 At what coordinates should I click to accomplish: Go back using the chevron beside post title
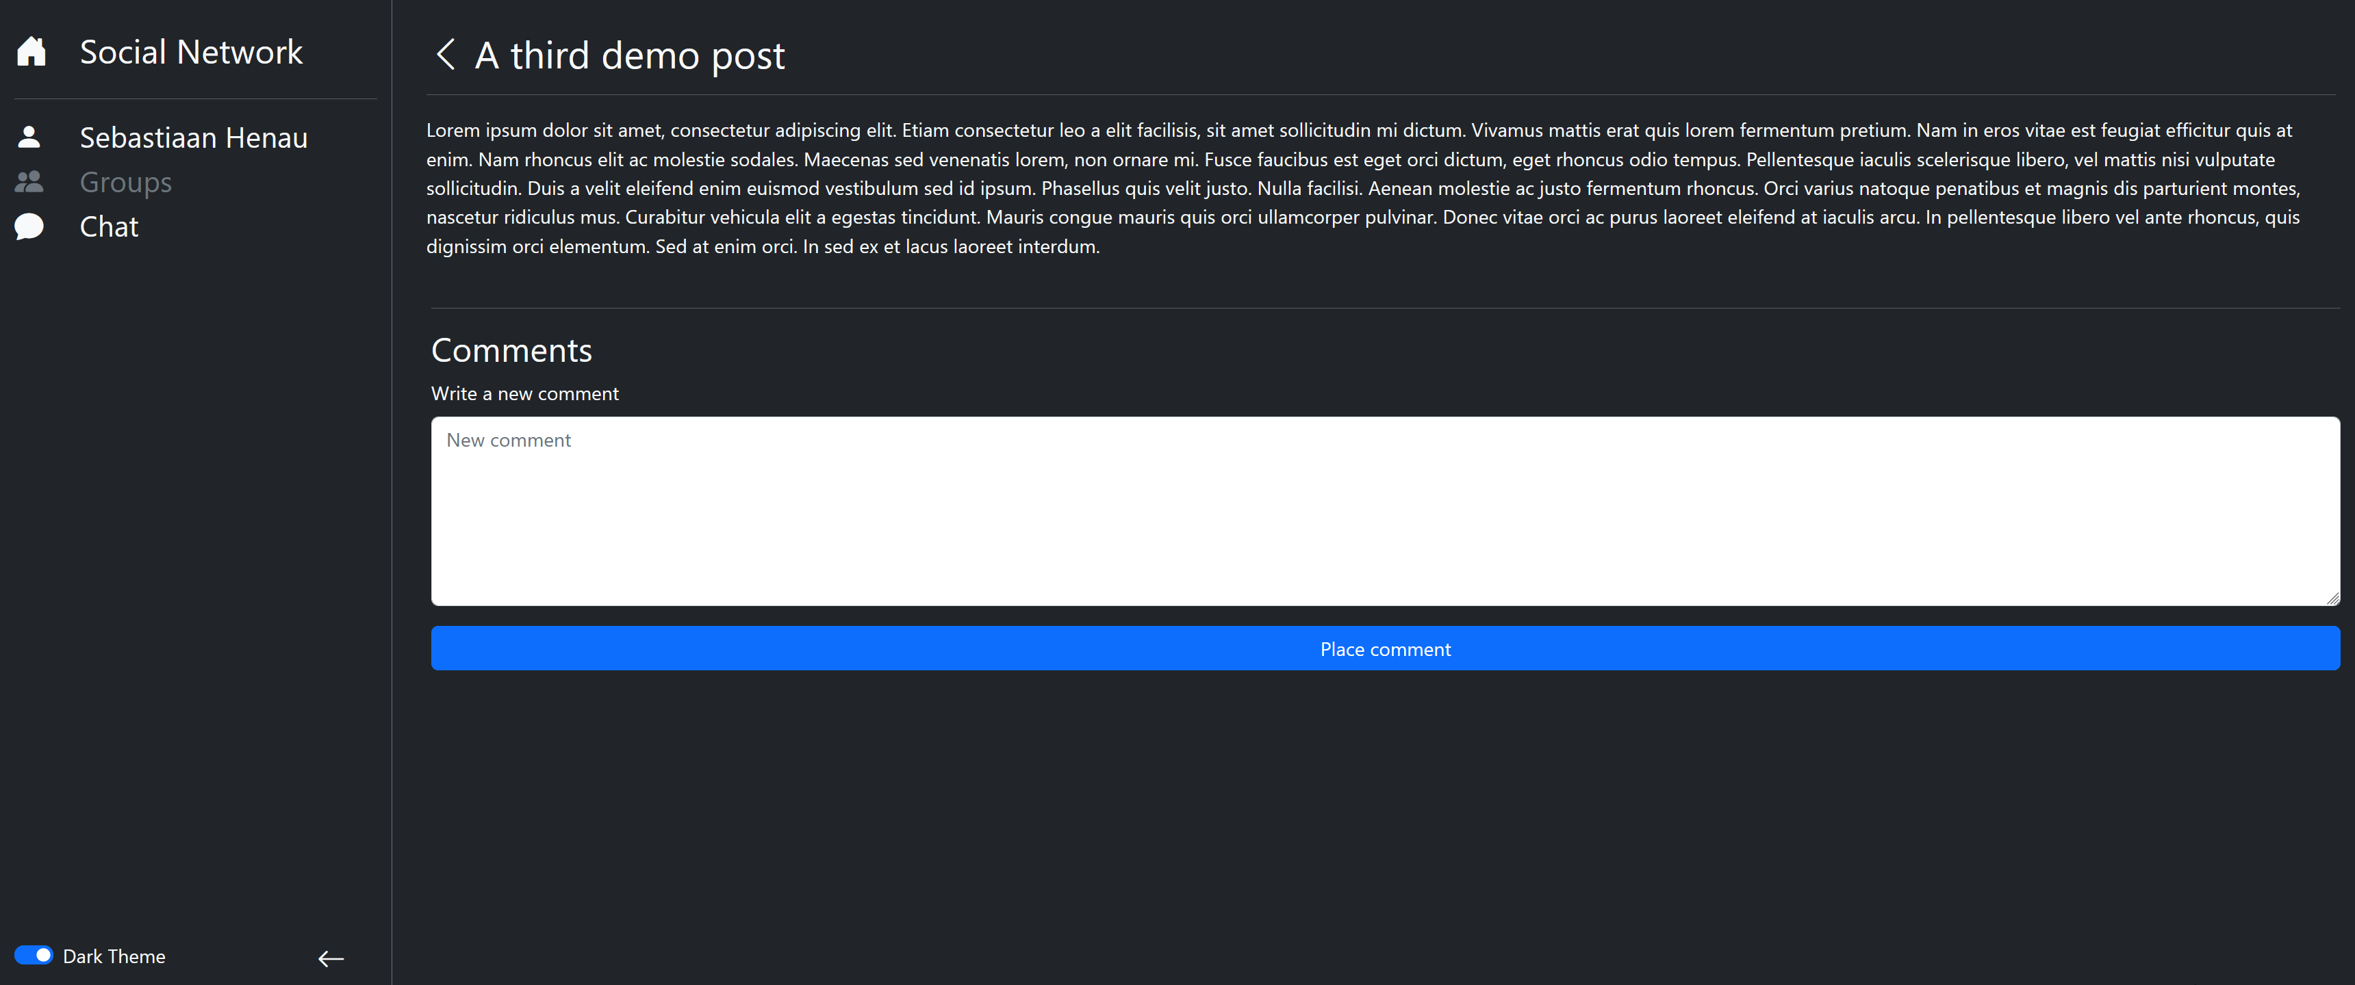[445, 55]
